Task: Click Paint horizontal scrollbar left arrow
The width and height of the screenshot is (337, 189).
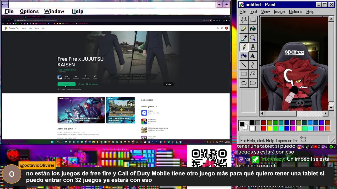Action: click(x=262, y=113)
